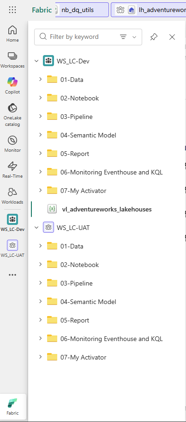The image size is (186, 422).
Task: Expand 05-Report folder under WS_LC-Dev
Action: 41,154
